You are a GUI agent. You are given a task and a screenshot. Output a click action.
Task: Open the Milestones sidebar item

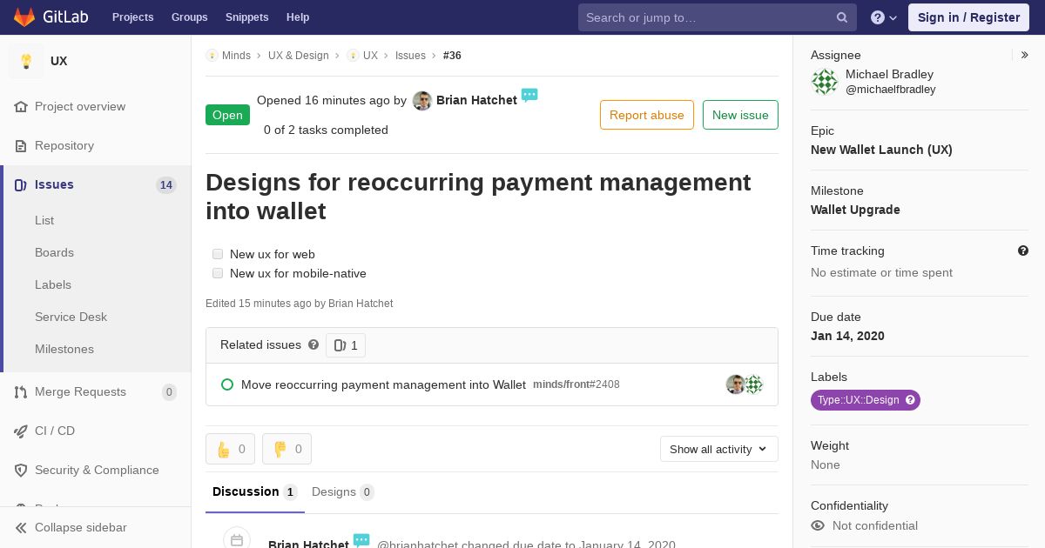coord(64,349)
